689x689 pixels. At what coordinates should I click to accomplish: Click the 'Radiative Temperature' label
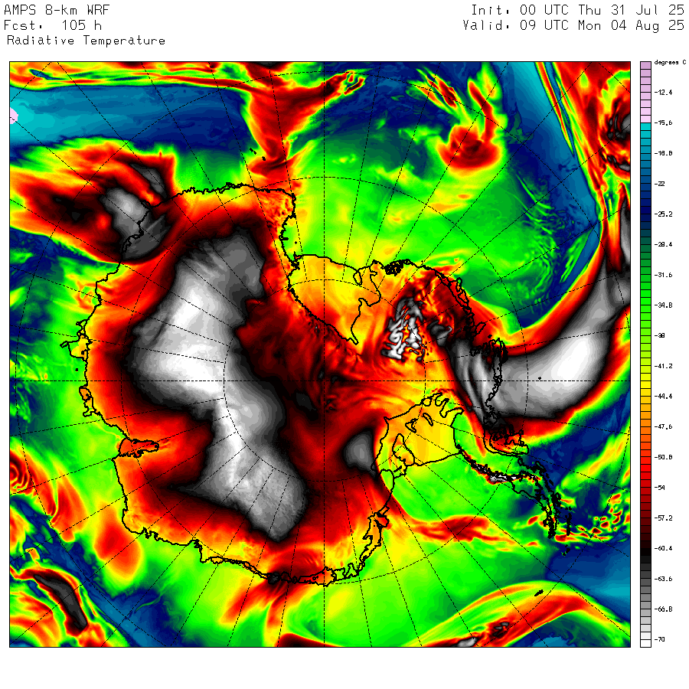tap(86, 41)
